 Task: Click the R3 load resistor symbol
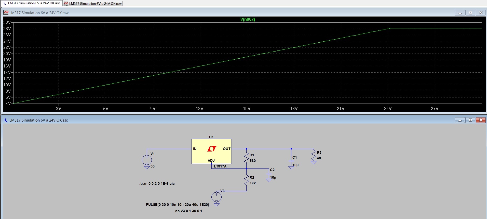[314, 155]
